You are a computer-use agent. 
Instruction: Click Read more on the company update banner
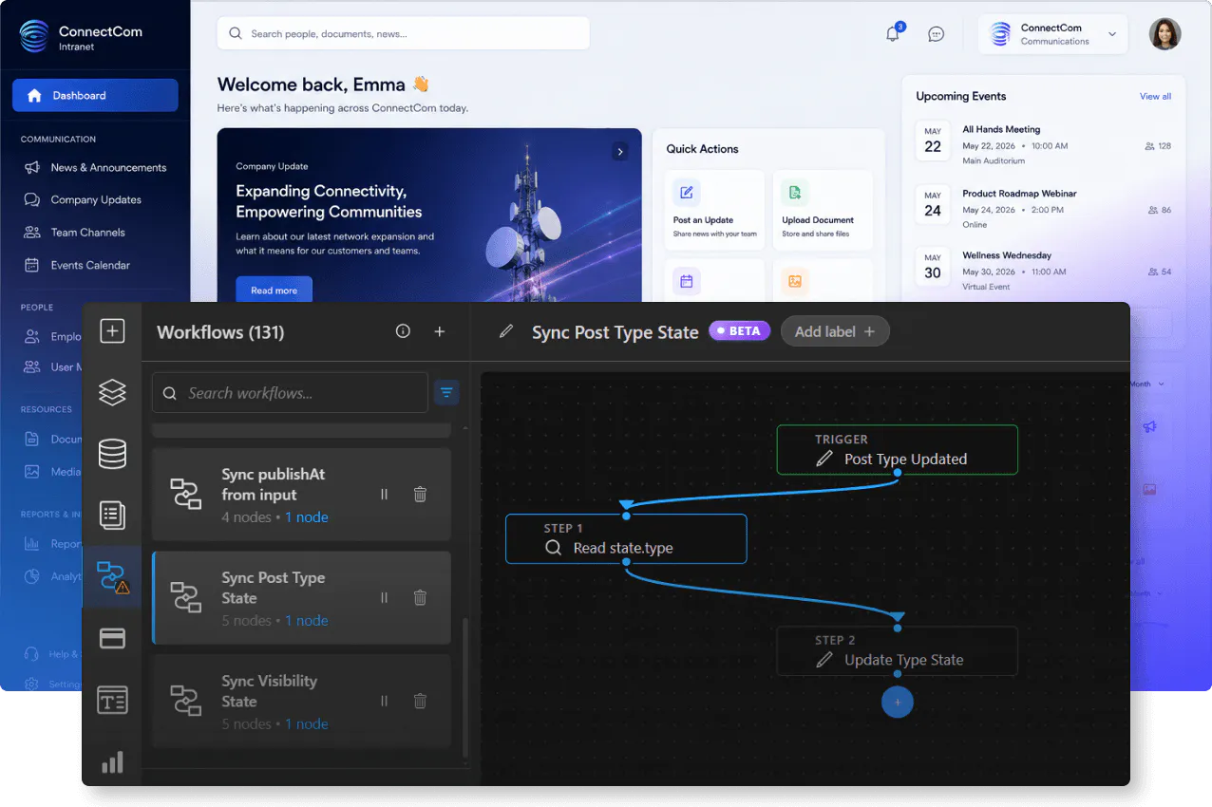point(274,290)
